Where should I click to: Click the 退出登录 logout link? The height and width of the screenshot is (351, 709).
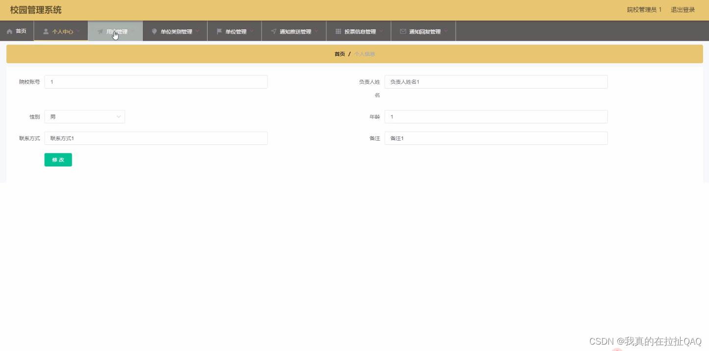click(683, 10)
